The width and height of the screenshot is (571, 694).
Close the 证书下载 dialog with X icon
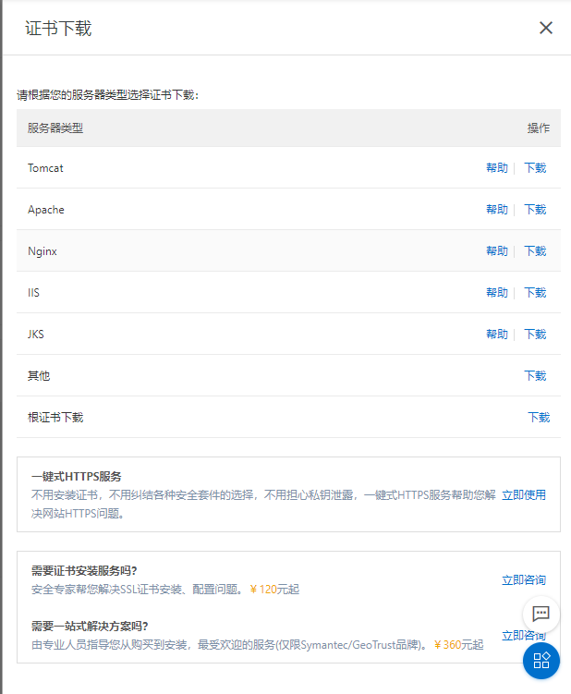[x=546, y=28]
